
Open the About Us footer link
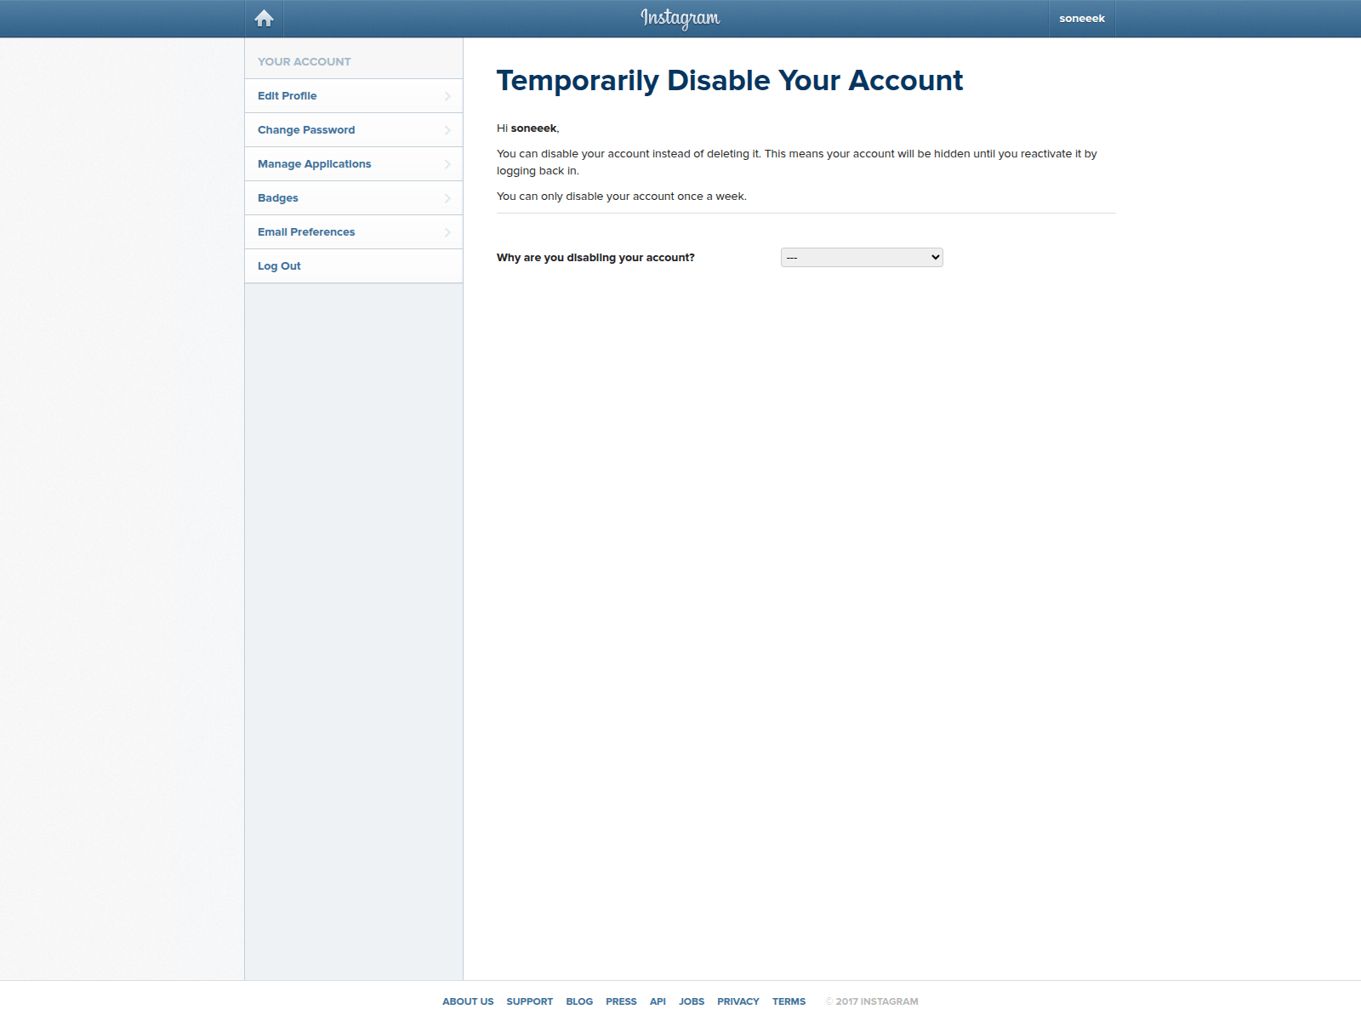pos(468,1001)
